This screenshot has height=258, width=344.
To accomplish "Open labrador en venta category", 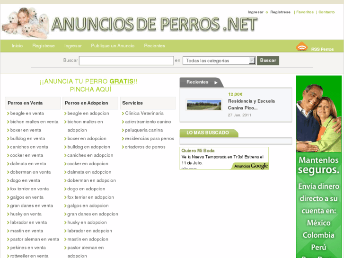I will pyautogui.click(x=28, y=222).
